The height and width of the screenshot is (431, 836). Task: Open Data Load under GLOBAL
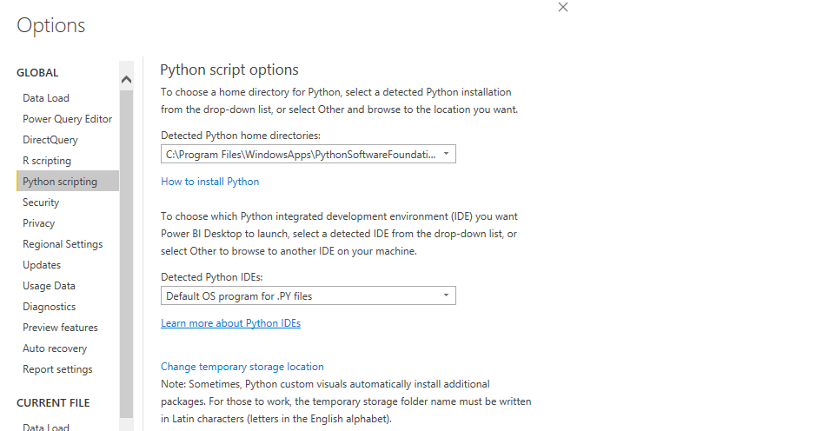[x=46, y=98]
